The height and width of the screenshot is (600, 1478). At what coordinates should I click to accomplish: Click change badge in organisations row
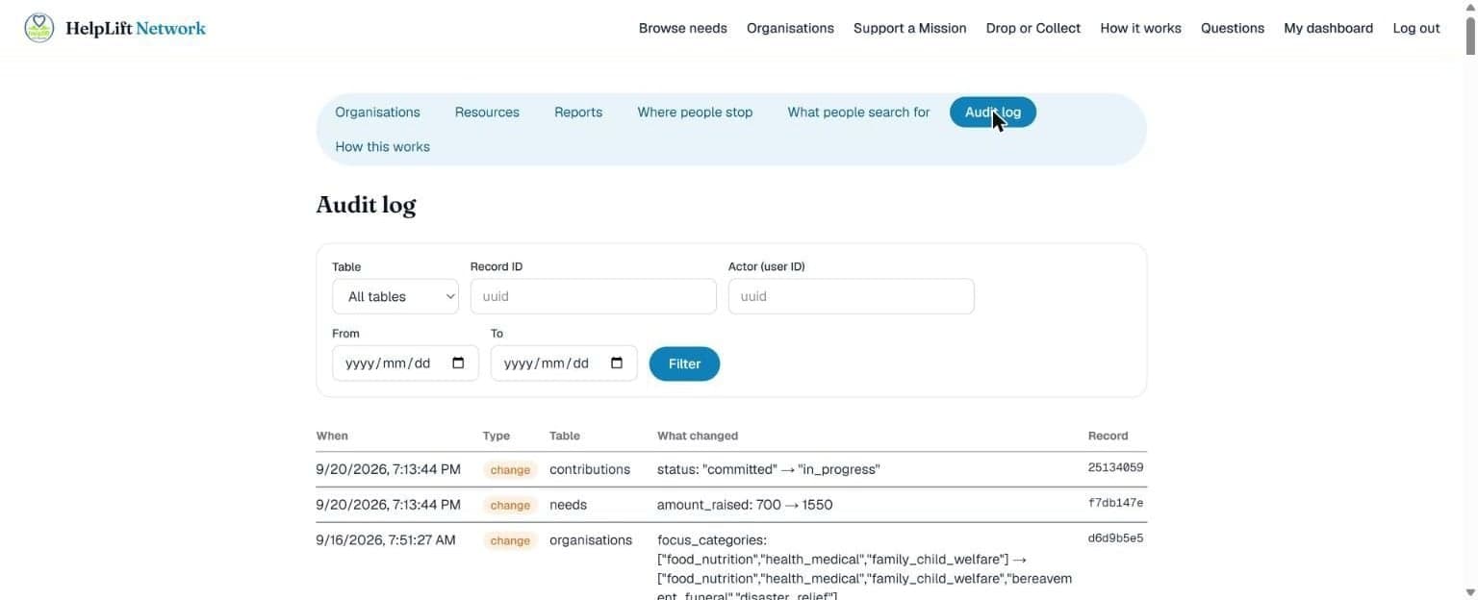510,540
